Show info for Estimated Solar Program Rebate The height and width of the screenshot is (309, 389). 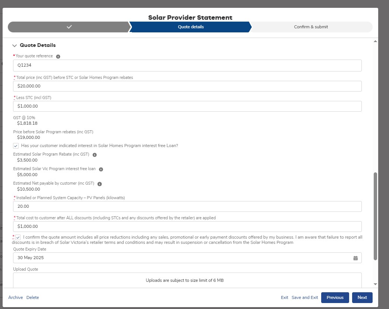(x=95, y=155)
